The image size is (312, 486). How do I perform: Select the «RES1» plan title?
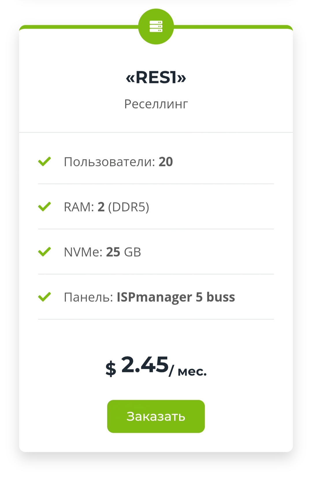click(156, 78)
